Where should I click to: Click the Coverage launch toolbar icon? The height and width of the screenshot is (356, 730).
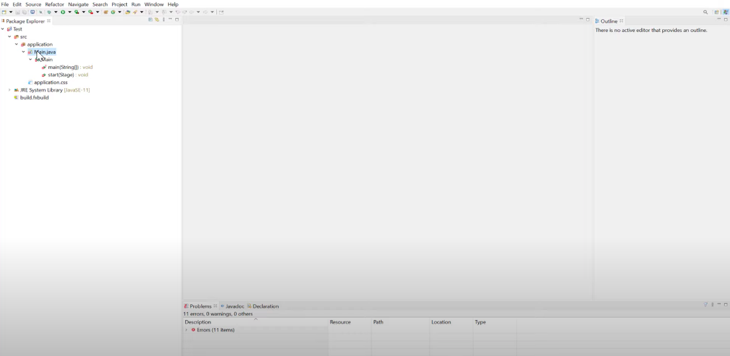click(77, 12)
